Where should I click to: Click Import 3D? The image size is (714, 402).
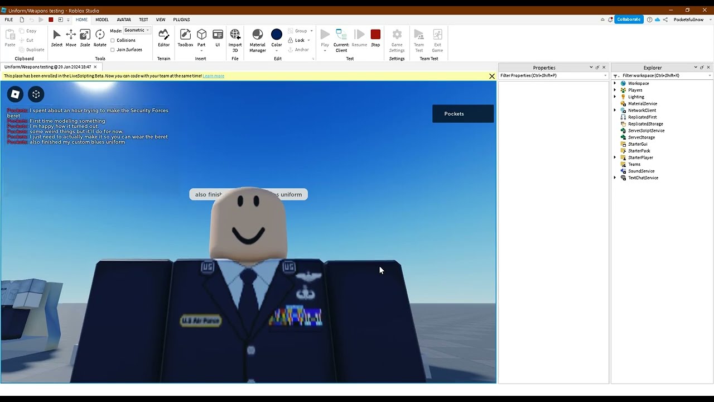click(x=235, y=40)
